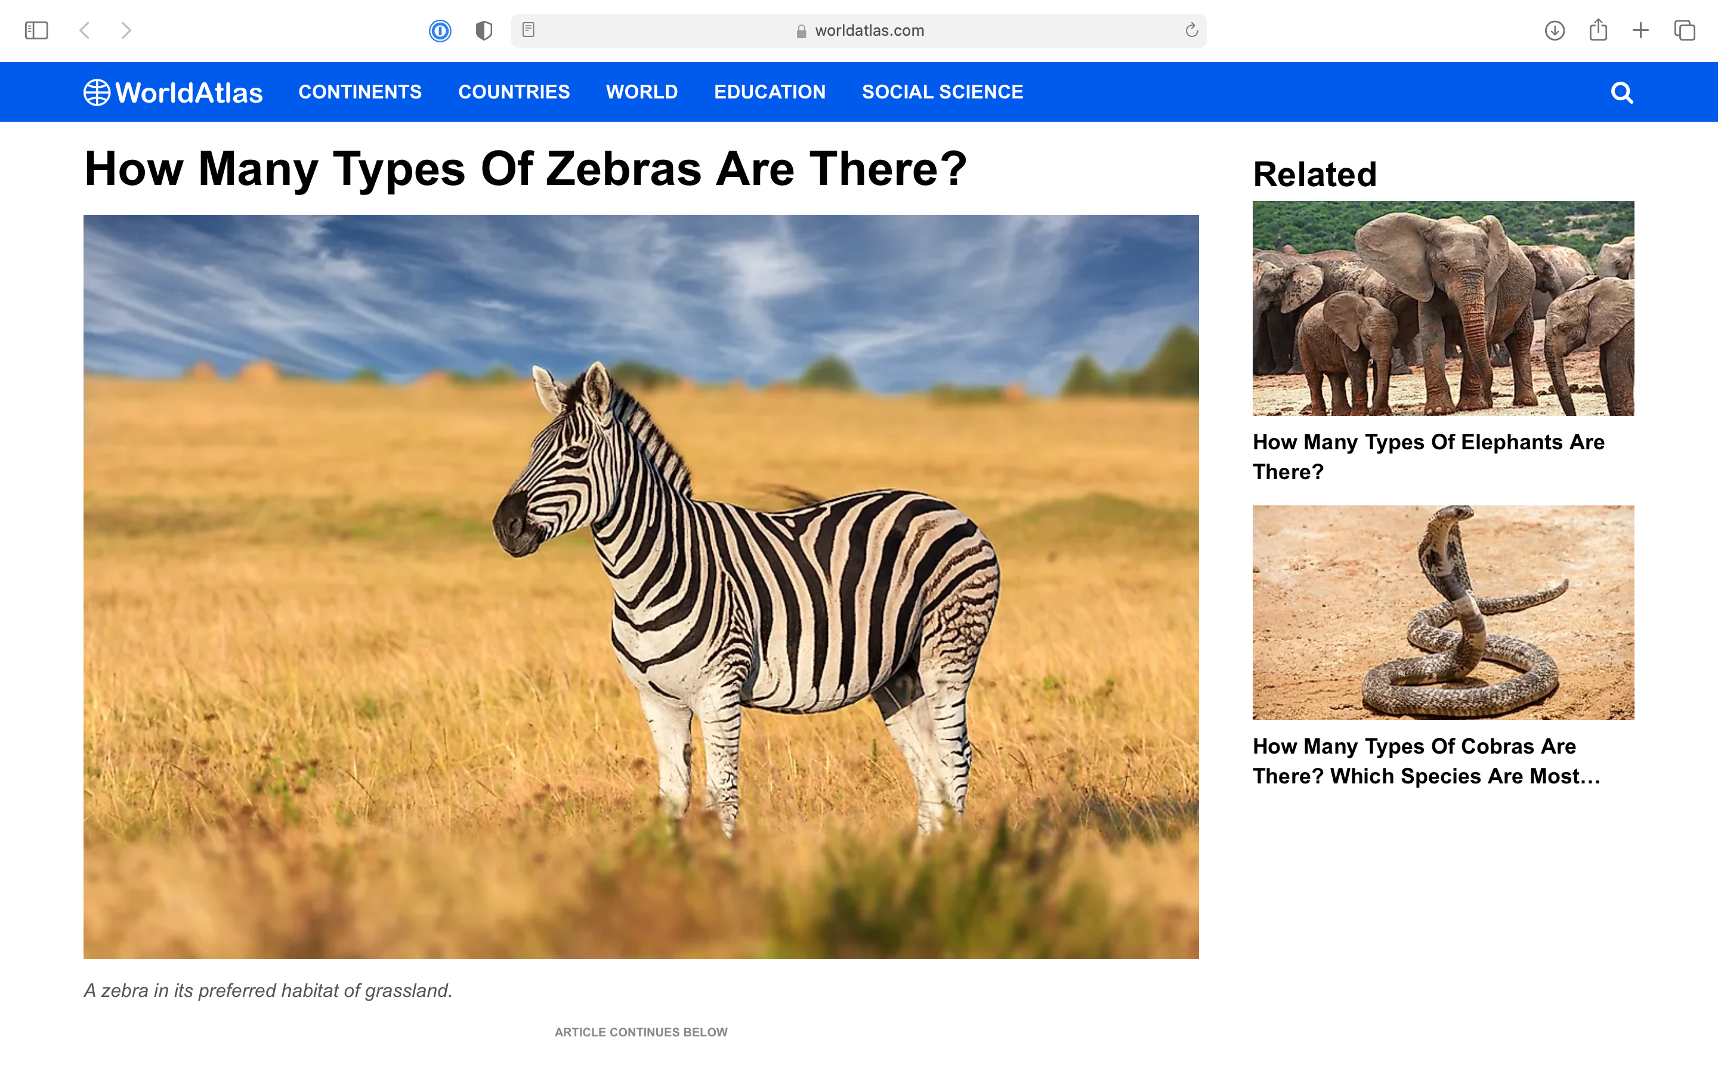Click the lock icon beside URL

point(802,31)
